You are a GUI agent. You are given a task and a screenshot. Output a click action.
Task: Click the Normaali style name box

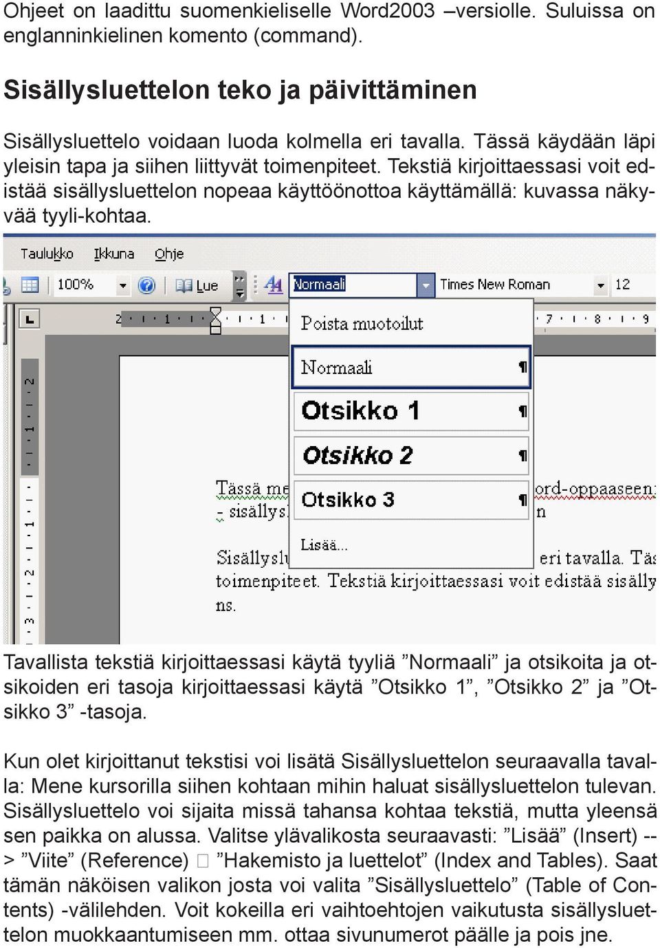353,285
